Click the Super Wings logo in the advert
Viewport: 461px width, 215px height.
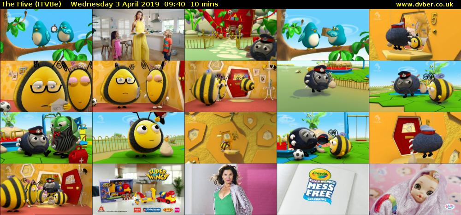(x=157, y=174)
